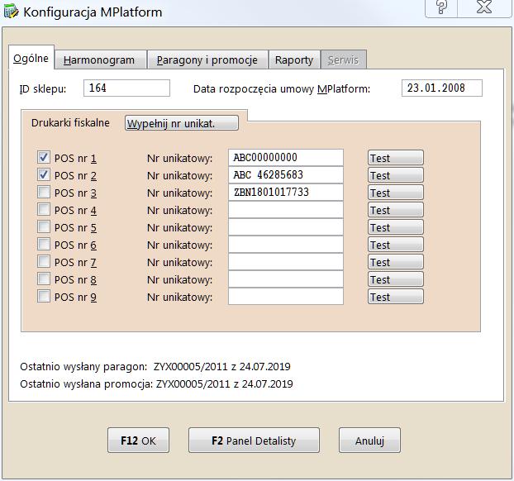Click Test button for POS nr 9
Screen dimensions: 514x481
coord(396,297)
